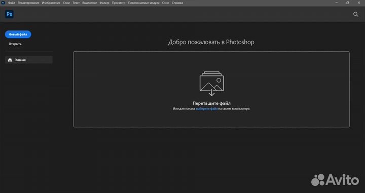
Task: Select the Главная tab in sidebar
Action: pyautogui.click(x=28, y=60)
